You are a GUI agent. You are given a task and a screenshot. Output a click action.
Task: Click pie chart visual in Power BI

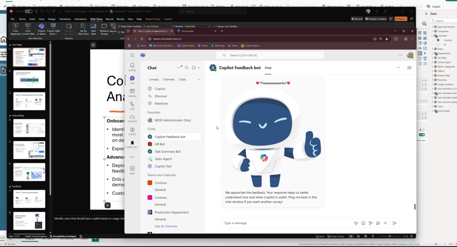click(420, 43)
